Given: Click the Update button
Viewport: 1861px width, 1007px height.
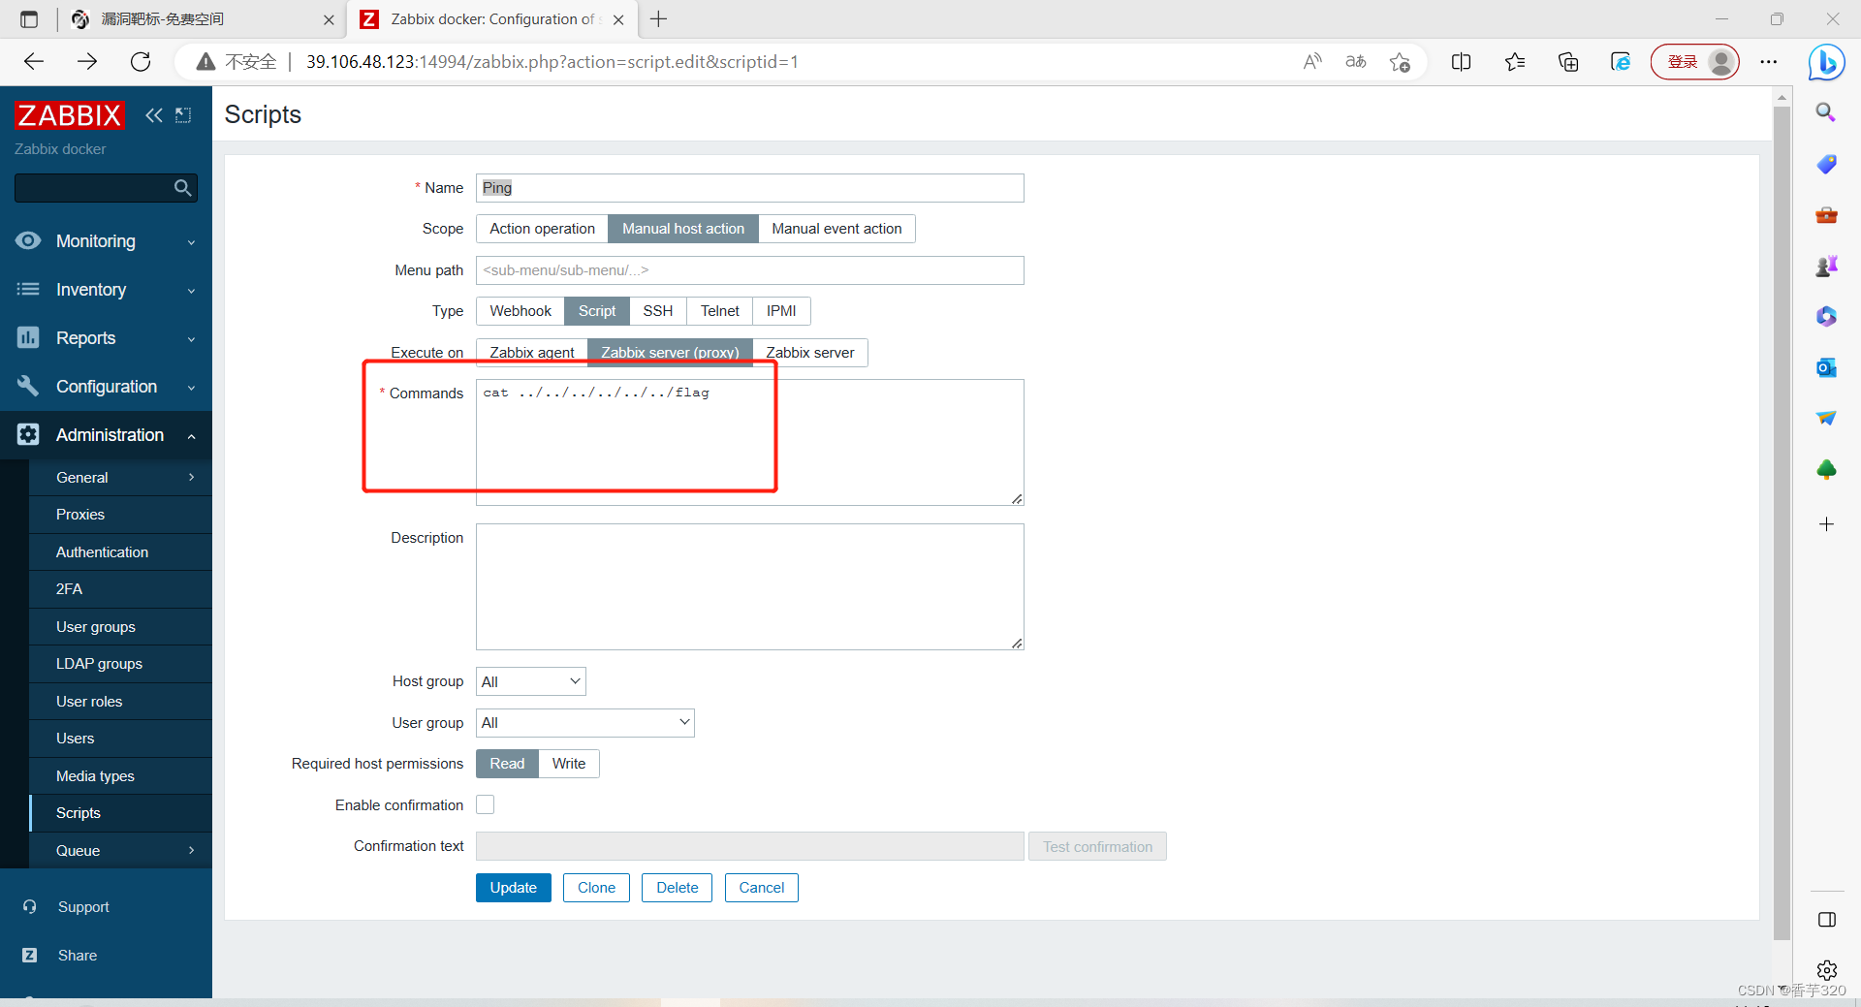Looking at the screenshot, I should pyautogui.click(x=514, y=888).
